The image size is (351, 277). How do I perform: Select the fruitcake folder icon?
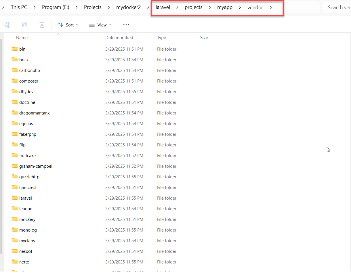pyautogui.click(x=15, y=155)
